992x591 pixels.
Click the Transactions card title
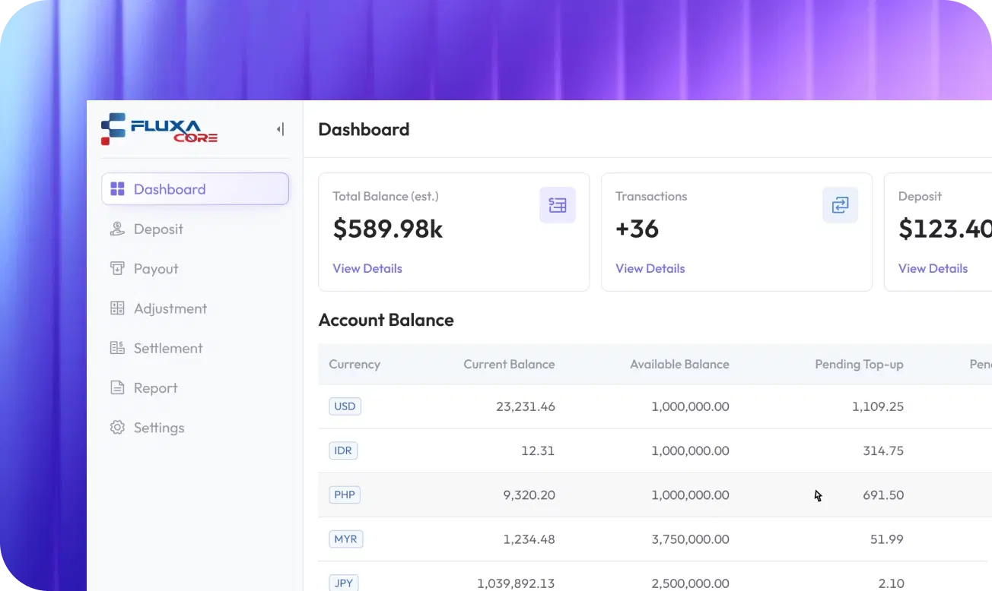tap(651, 196)
